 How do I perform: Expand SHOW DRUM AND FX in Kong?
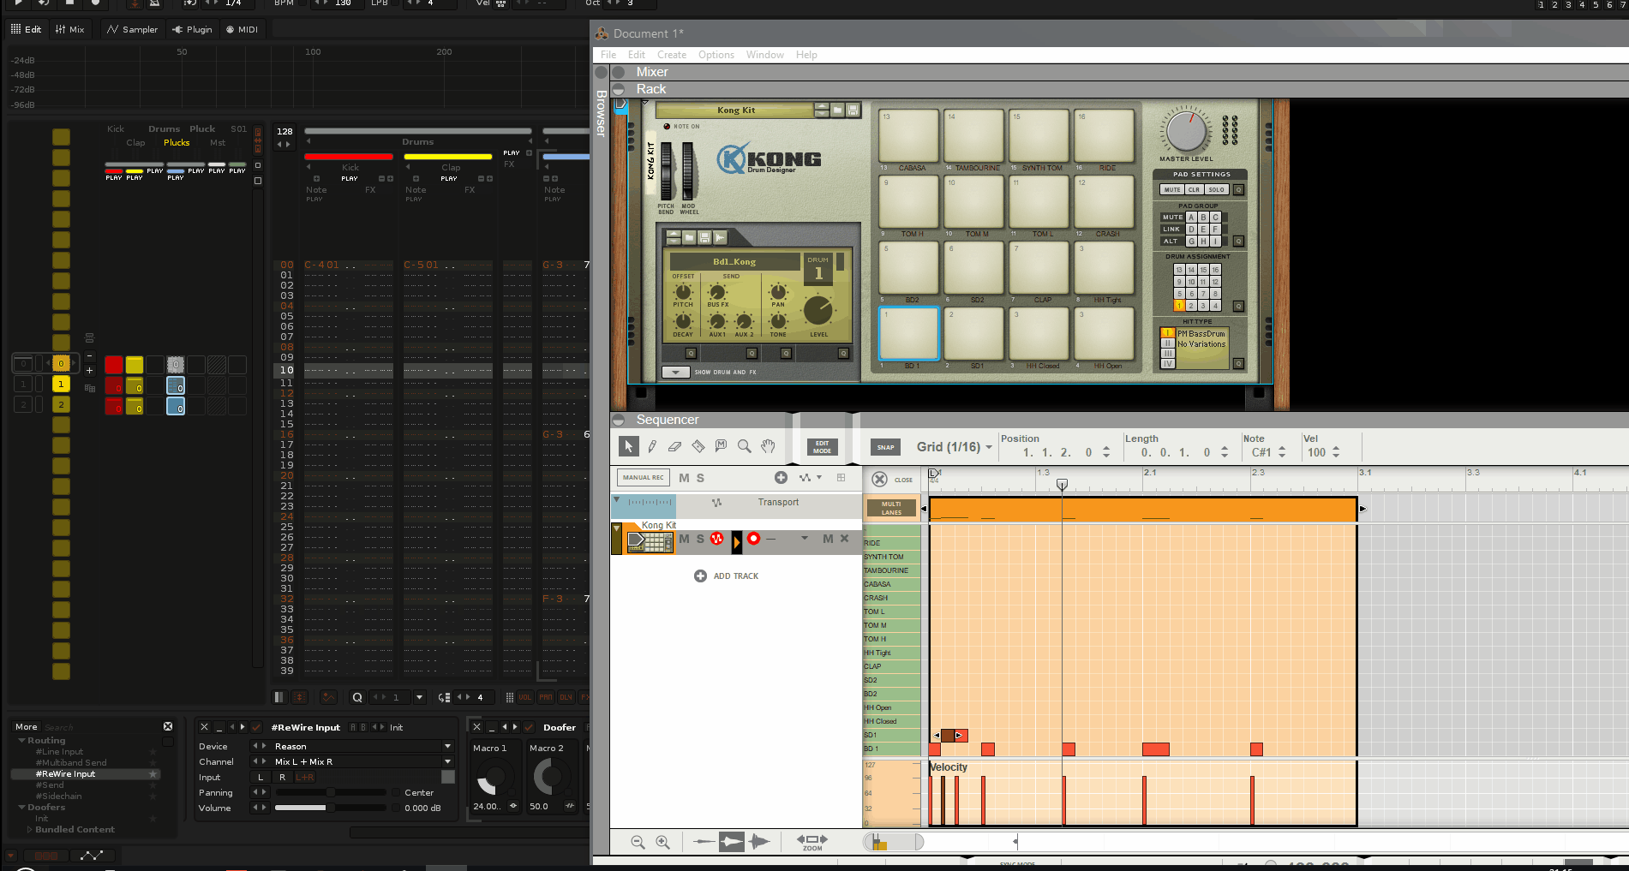pos(675,373)
